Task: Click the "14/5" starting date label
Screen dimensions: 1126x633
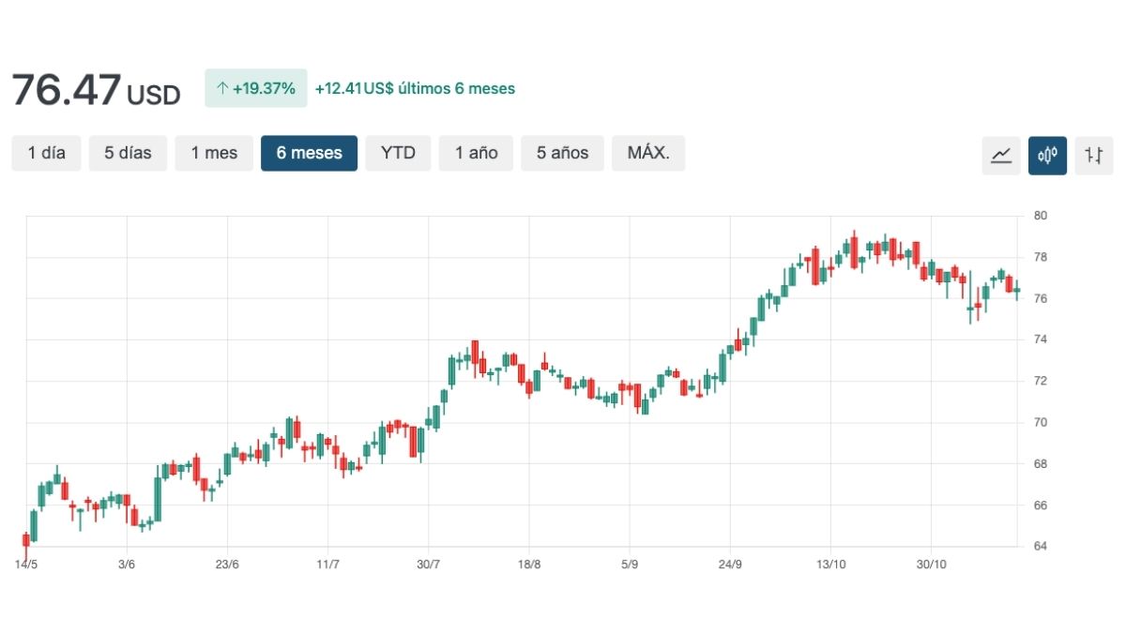Action: pos(26,565)
